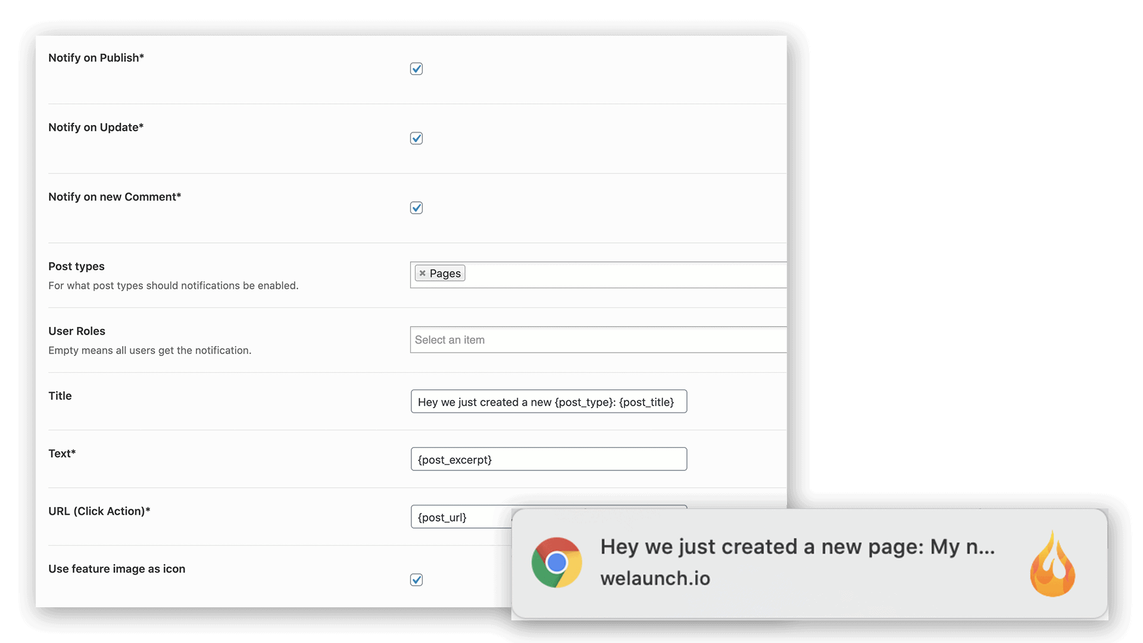1143x643 pixels.
Task: Select the {post_excerpt} text field
Action: [x=548, y=459]
